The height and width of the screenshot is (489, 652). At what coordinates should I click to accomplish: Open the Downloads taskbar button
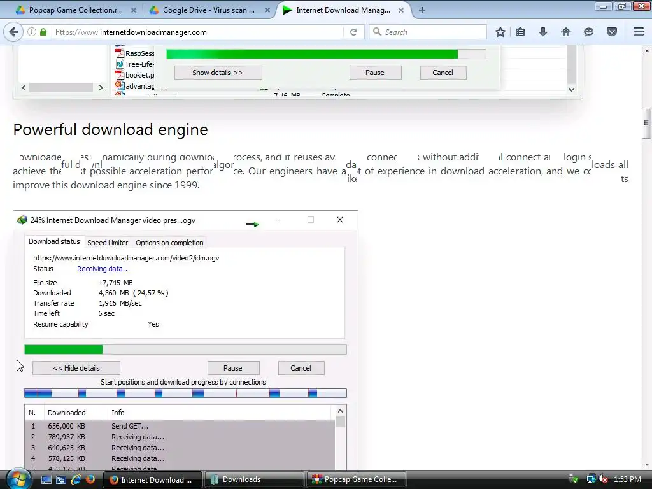(255, 479)
